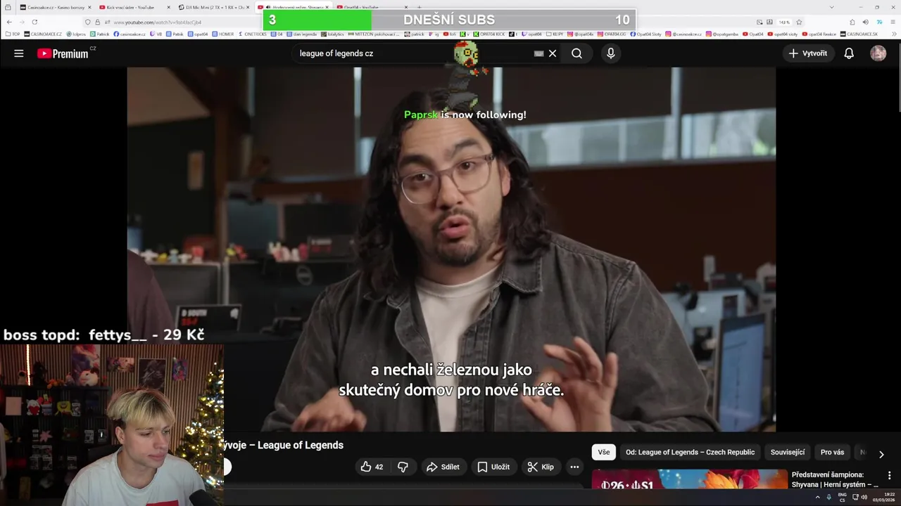Screen dimensions: 901x506
Task: Open the CASINOAKCE.CZ bookmark
Action: pos(44,34)
